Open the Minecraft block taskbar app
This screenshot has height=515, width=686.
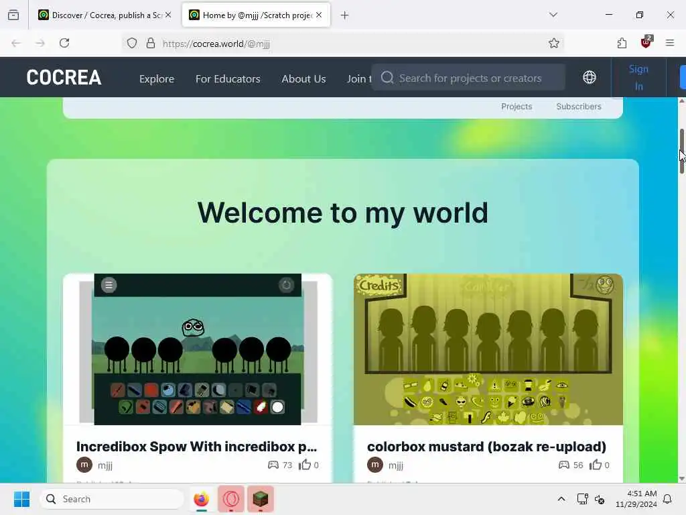[261, 499]
